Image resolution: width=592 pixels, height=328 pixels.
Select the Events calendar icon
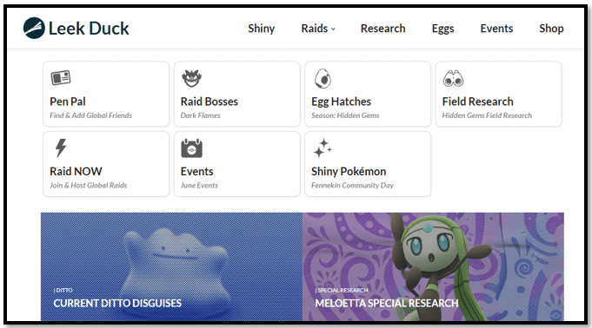point(191,148)
